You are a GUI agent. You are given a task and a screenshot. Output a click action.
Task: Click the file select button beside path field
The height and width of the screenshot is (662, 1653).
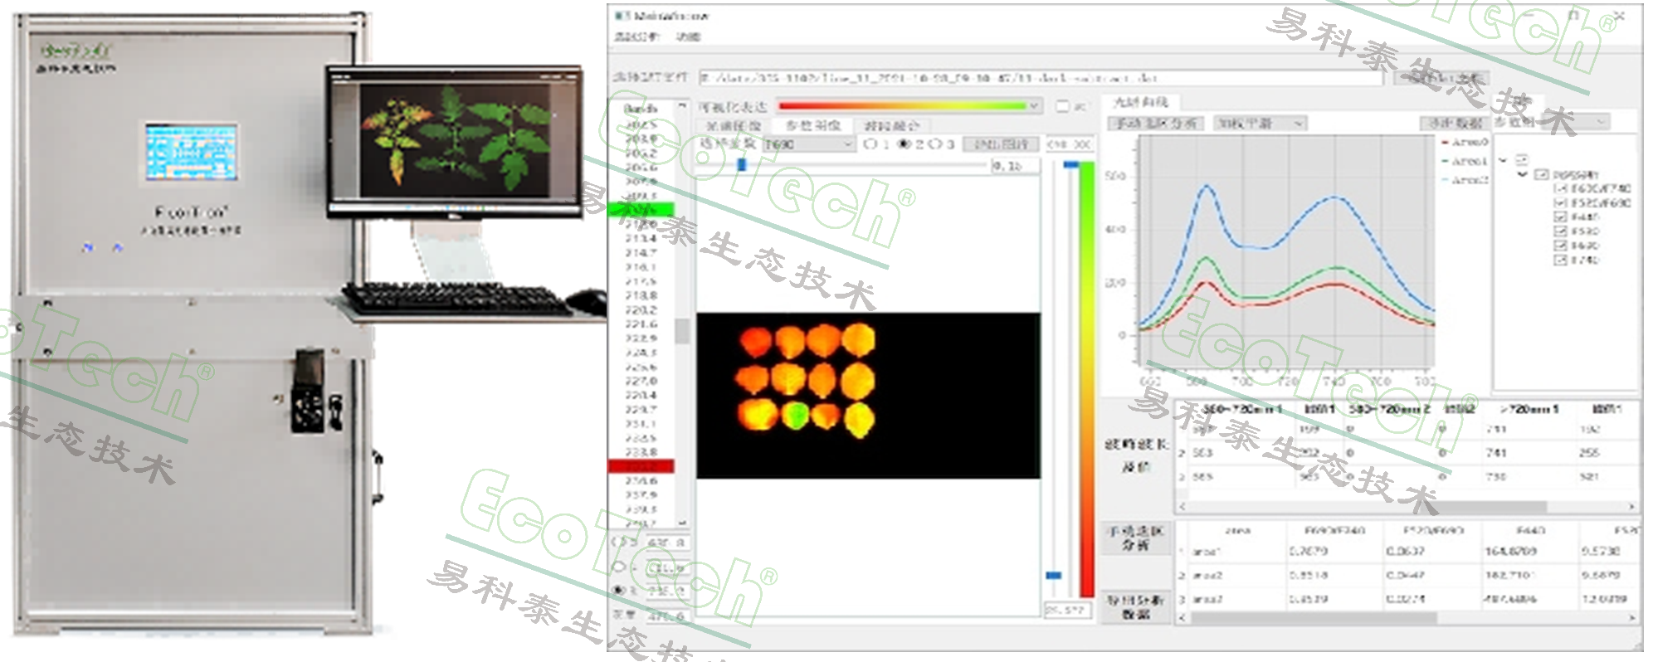tap(1441, 77)
